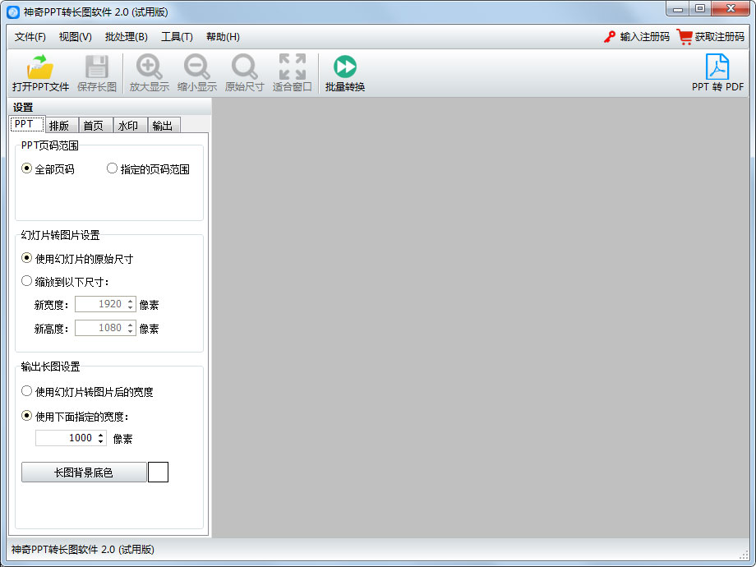Click the 放大显示 zoom-in magnifier icon
The width and height of the screenshot is (756, 567).
[x=149, y=67]
